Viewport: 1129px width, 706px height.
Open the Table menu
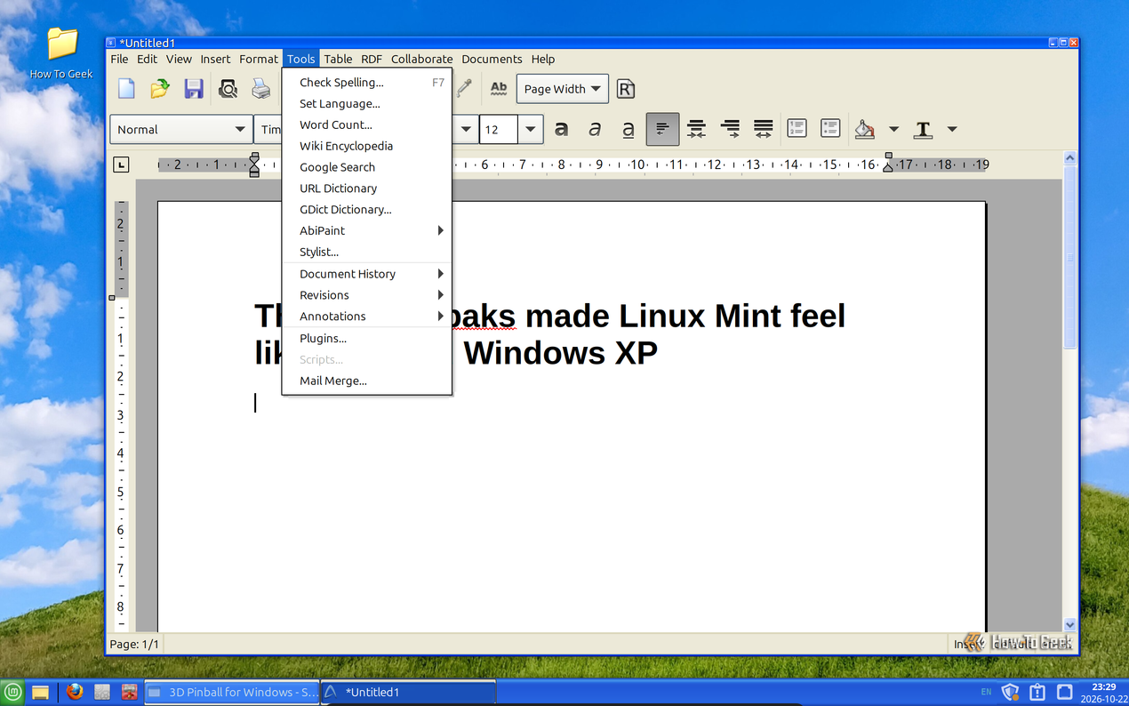click(x=338, y=59)
